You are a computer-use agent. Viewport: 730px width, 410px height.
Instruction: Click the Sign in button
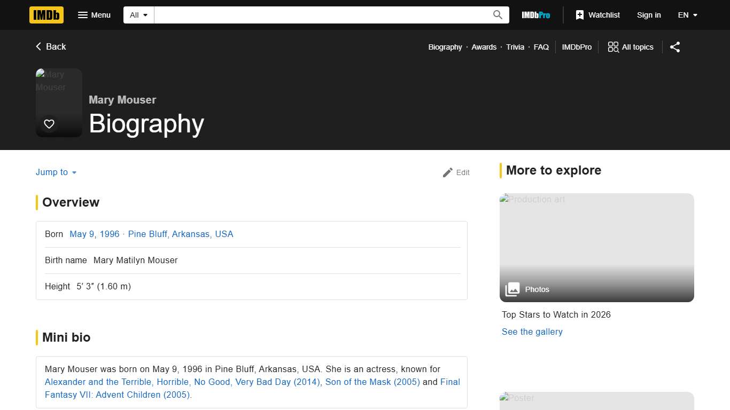[649, 15]
